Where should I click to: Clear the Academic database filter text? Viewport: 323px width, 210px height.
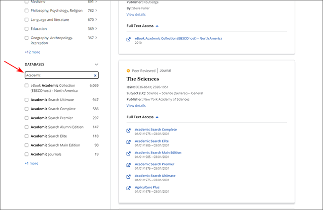coord(95,75)
